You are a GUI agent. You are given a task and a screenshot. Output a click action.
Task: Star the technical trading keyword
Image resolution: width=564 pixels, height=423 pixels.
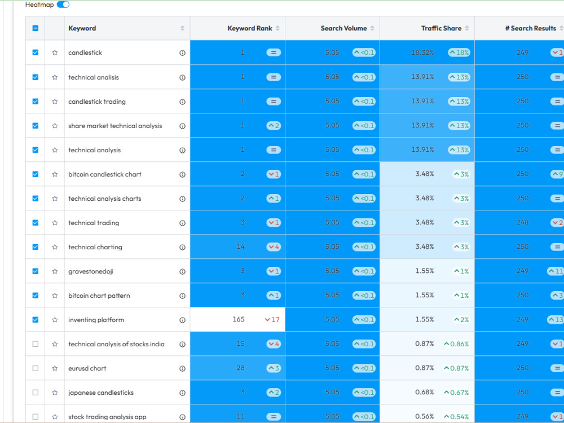[55, 223]
